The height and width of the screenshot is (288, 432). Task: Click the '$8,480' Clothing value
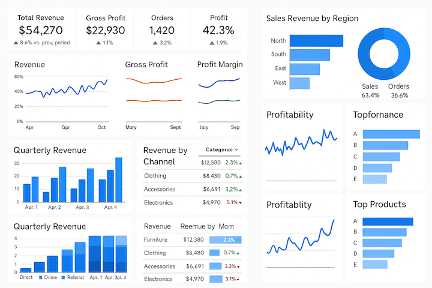pyautogui.click(x=195, y=253)
